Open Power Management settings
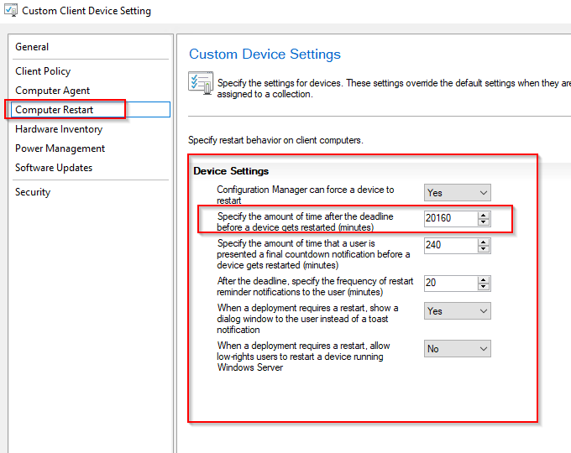The width and height of the screenshot is (571, 453). tap(60, 148)
